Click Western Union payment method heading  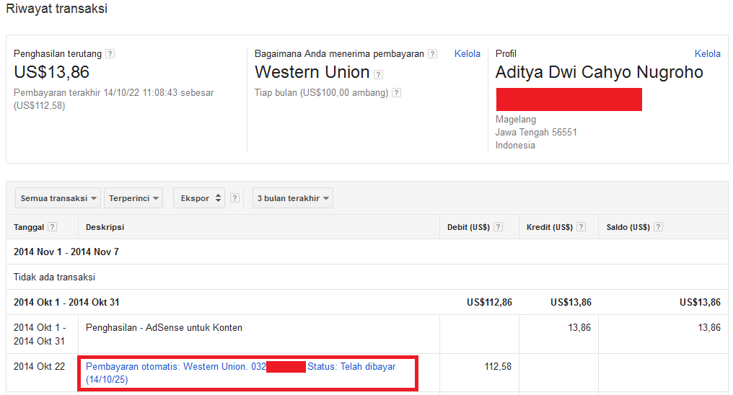pos(312,72)
